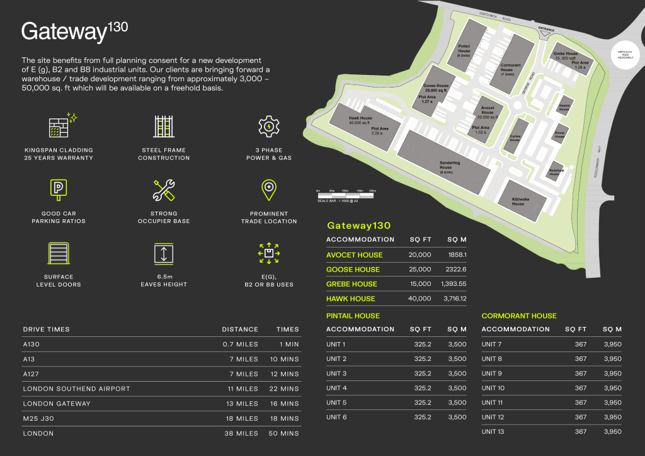Click the car parking P sign icon

[x=59, y=190]
